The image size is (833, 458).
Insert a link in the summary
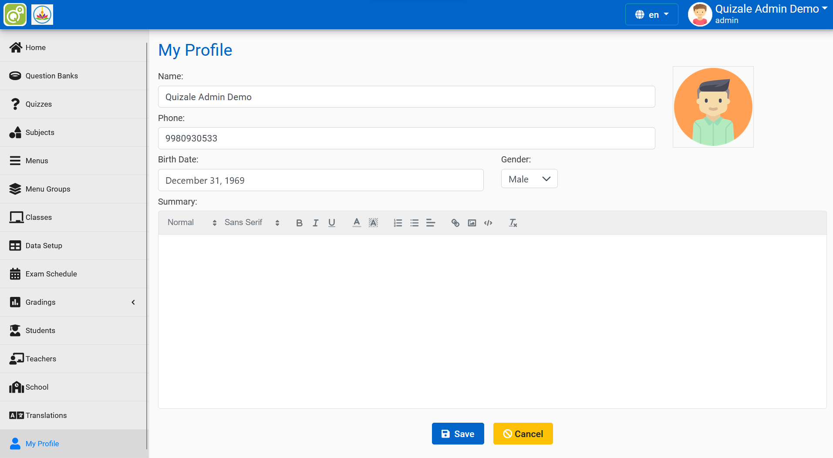(x=455, y=223)
